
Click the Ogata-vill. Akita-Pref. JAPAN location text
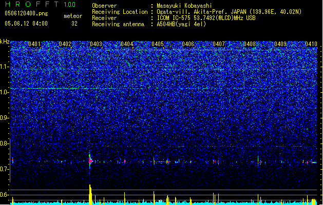[229, 12]
